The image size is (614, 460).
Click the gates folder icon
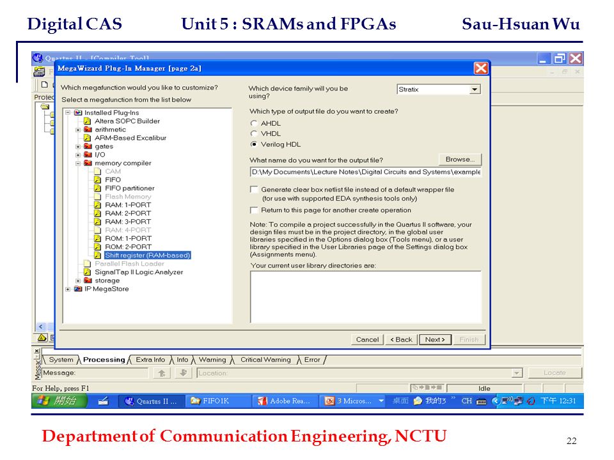(88, 146)
